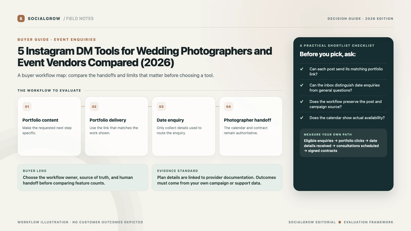Click the SOCIALGROW brand name
The image size is (411, 231).
tap(44, 19)
